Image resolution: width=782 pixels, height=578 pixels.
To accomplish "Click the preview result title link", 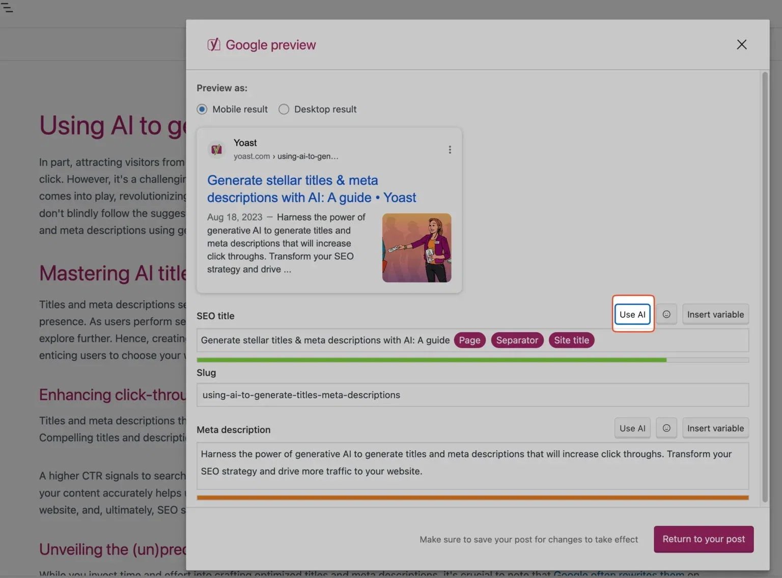I will click(312, 189).
